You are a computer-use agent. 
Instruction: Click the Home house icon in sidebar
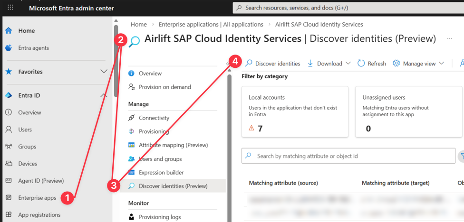[x=9, y=31]
